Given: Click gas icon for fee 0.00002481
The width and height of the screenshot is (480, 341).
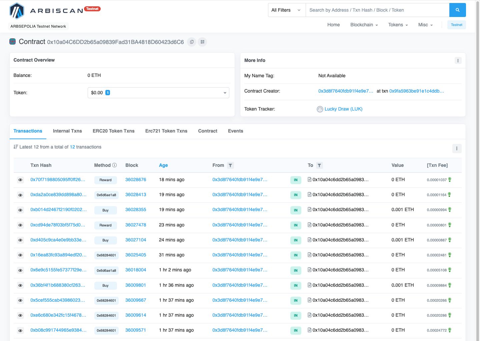Looking at the screenshot, I should [450, 255].
